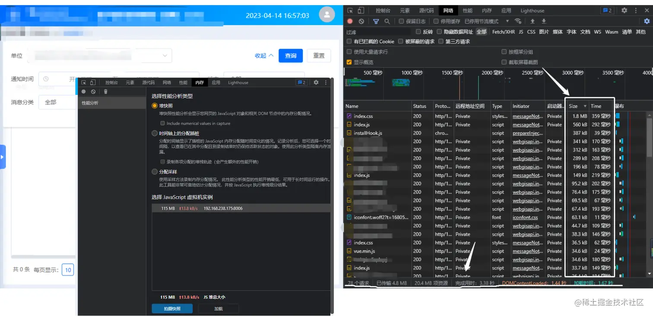Open settings gear in Memory DevTools
The image size is (653, 316).
pyautogui.click(x=316, y=82)
